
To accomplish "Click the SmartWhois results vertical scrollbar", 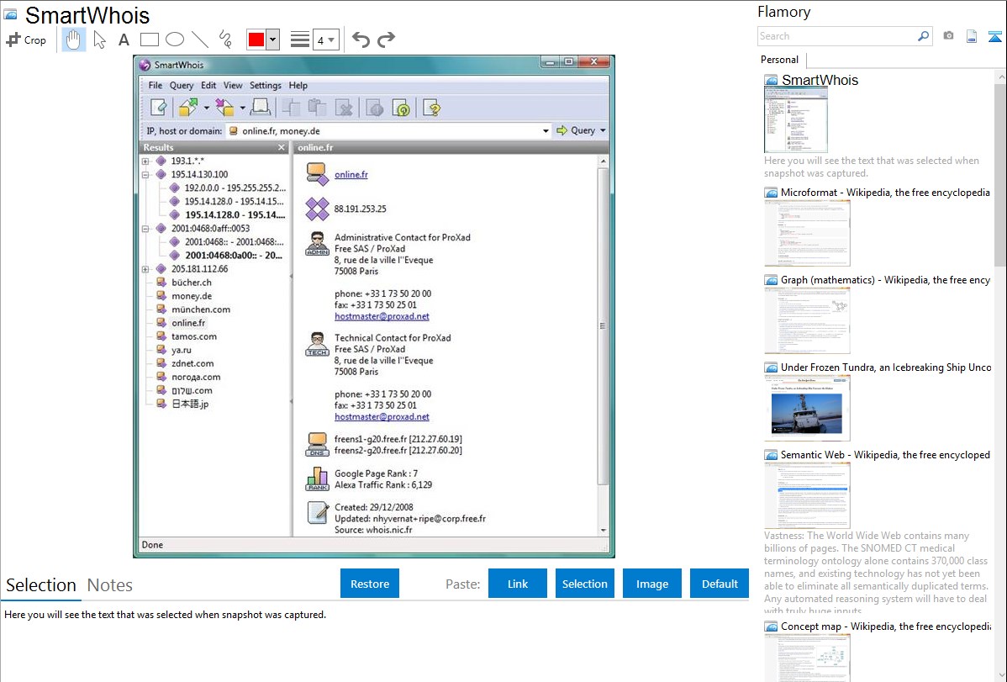I will (603, 326).
